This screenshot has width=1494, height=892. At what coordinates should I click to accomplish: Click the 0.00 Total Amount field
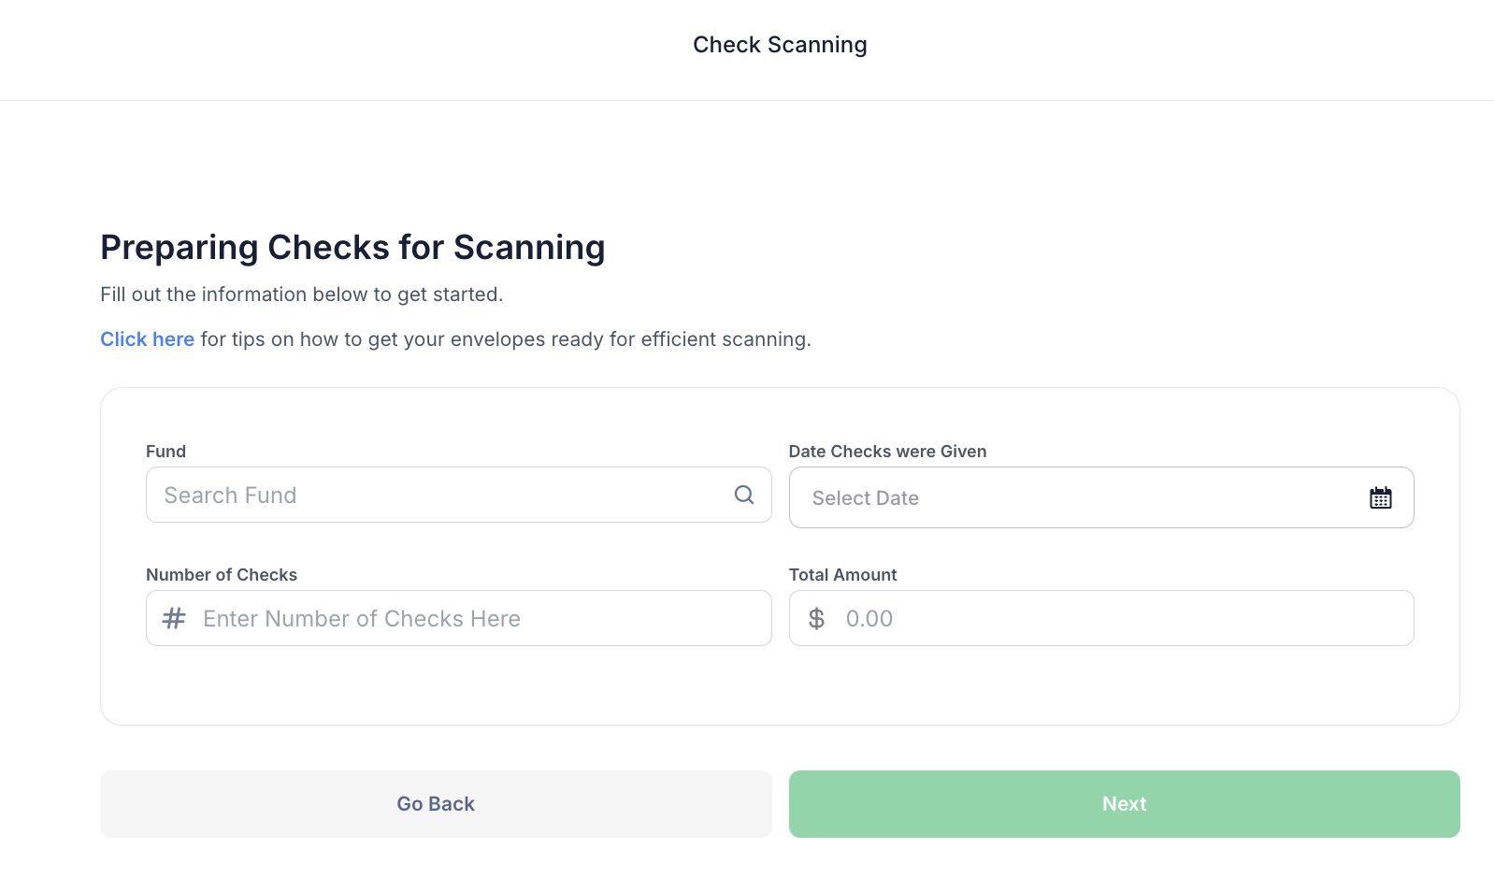pyautogui.click(x=1101, y=618)
